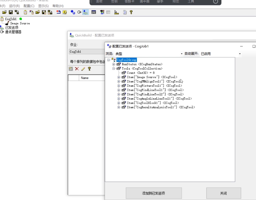The width and height of the screenshot is (256, 200).
Task: Expand Item CogAngleLineLineTool1 node
Action: click(119, 99)
